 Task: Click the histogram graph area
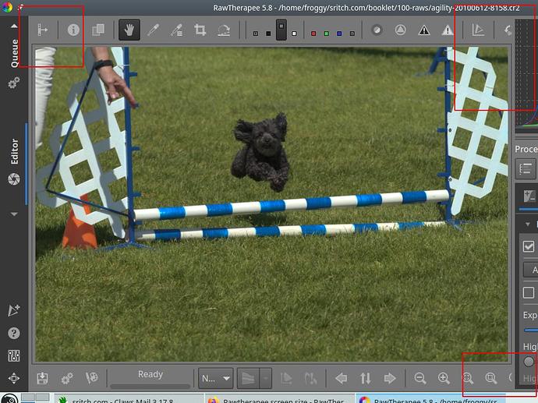click(x=526, y=72)
